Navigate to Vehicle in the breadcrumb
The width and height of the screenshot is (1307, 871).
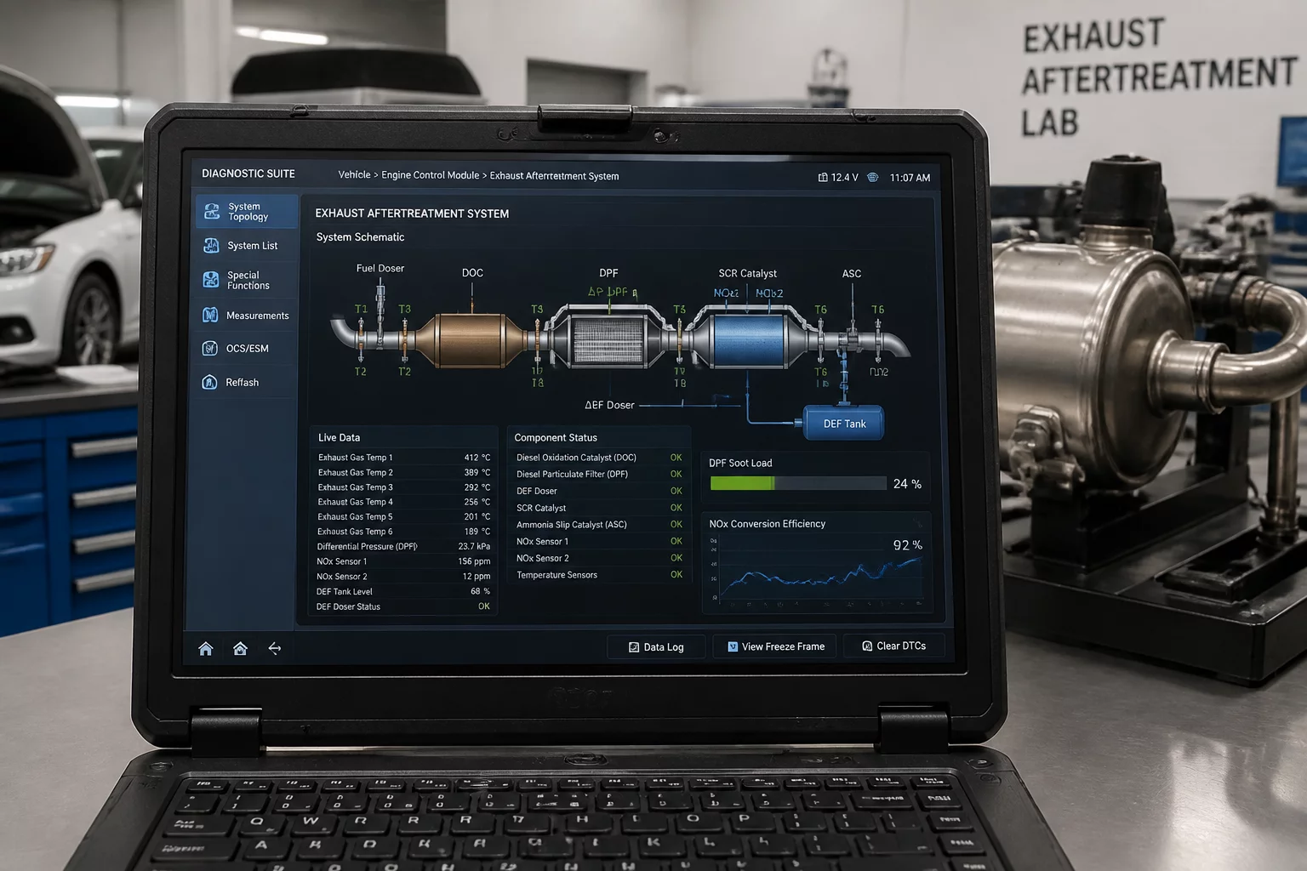(x=354, y=175)
